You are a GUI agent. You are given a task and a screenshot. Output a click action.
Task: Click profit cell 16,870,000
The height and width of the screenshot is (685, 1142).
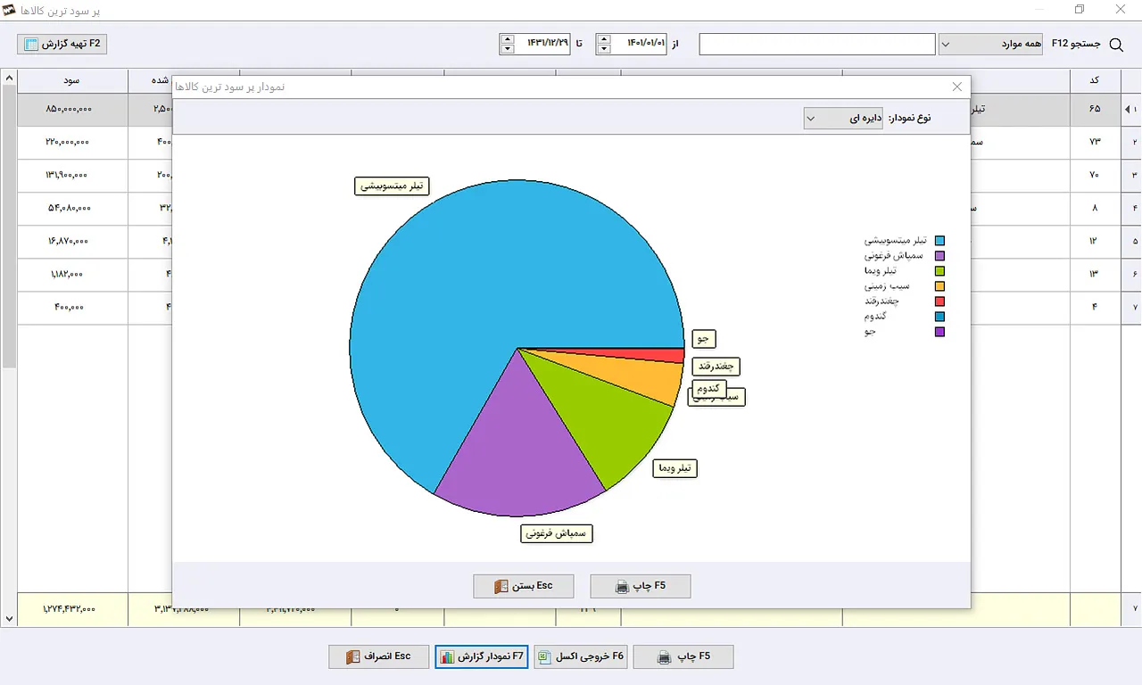(72, 241)
